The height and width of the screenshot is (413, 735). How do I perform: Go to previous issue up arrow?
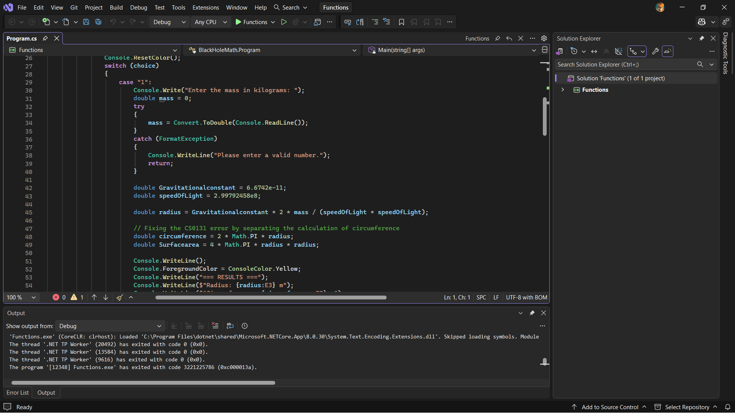point(94,298)
